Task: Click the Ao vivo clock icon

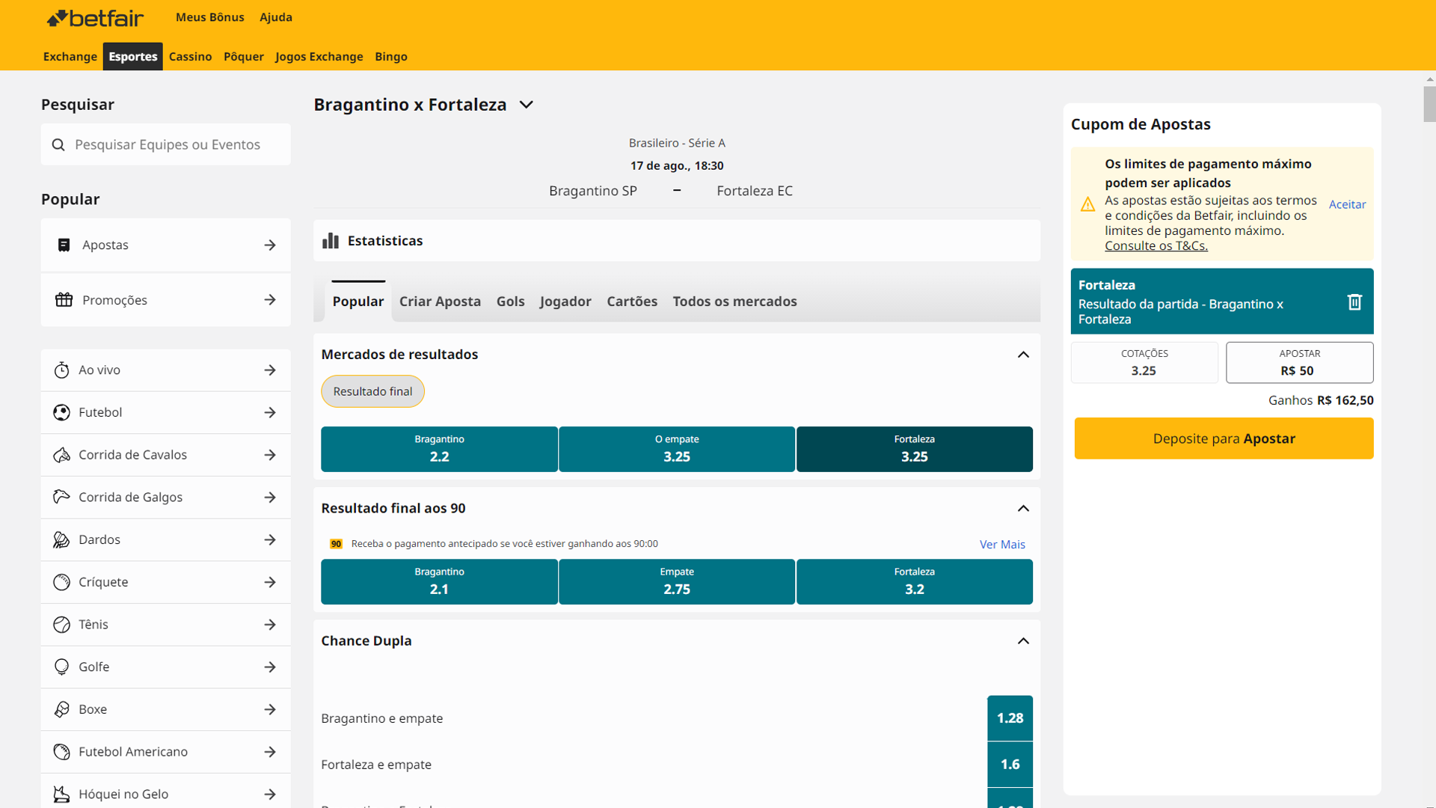Action: click(x=61, y=370)
